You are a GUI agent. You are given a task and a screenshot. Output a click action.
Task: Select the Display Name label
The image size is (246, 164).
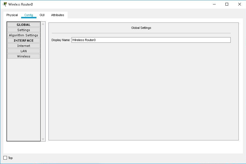[x=60, y=40]
